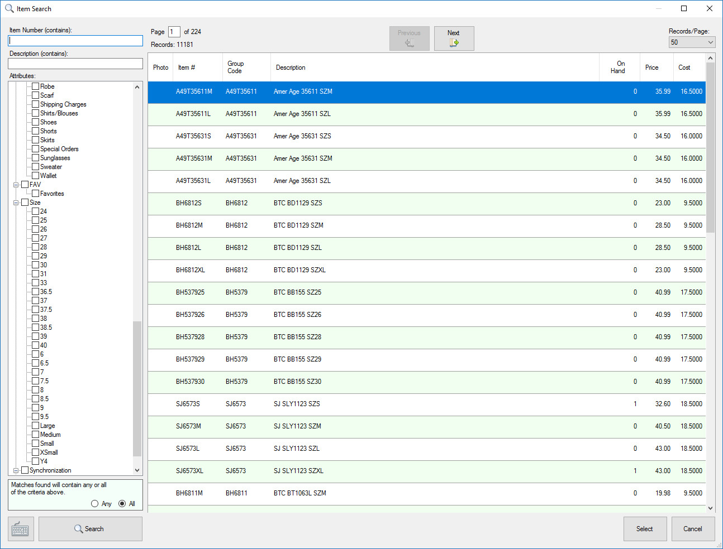
Task: Go to the Next page of records
Action: pyautogui.click(x=454, y=38)
